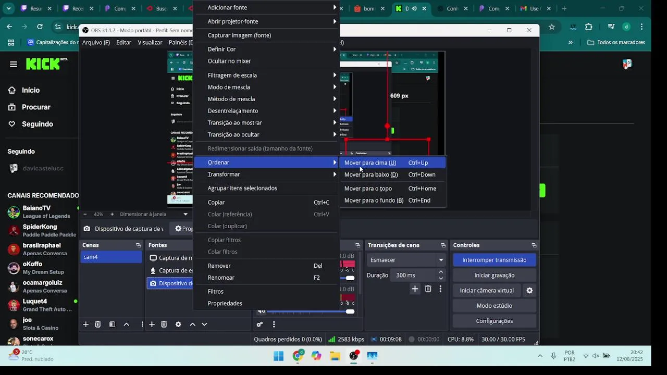Open File Explorer from taskbar
The image size is (667, 375).
click(x=335, y=356)
